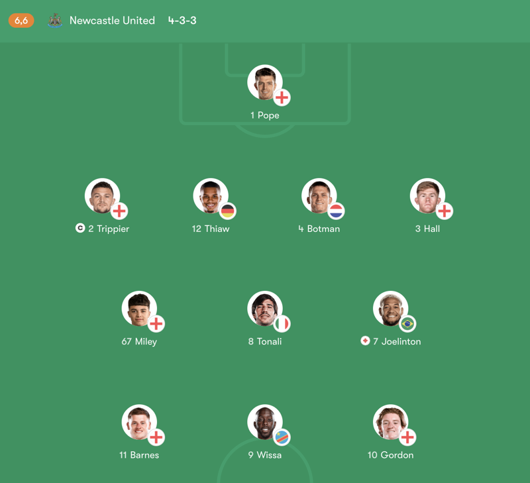Click the England flag badge on Pope
The image size is (530, 483).
point(282,97)
